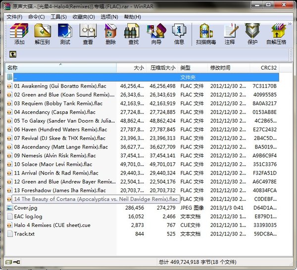The width and height of the screenshot is (297, 270).
Task: Click the CUE文件 type cell
Action: pos(190,225)
